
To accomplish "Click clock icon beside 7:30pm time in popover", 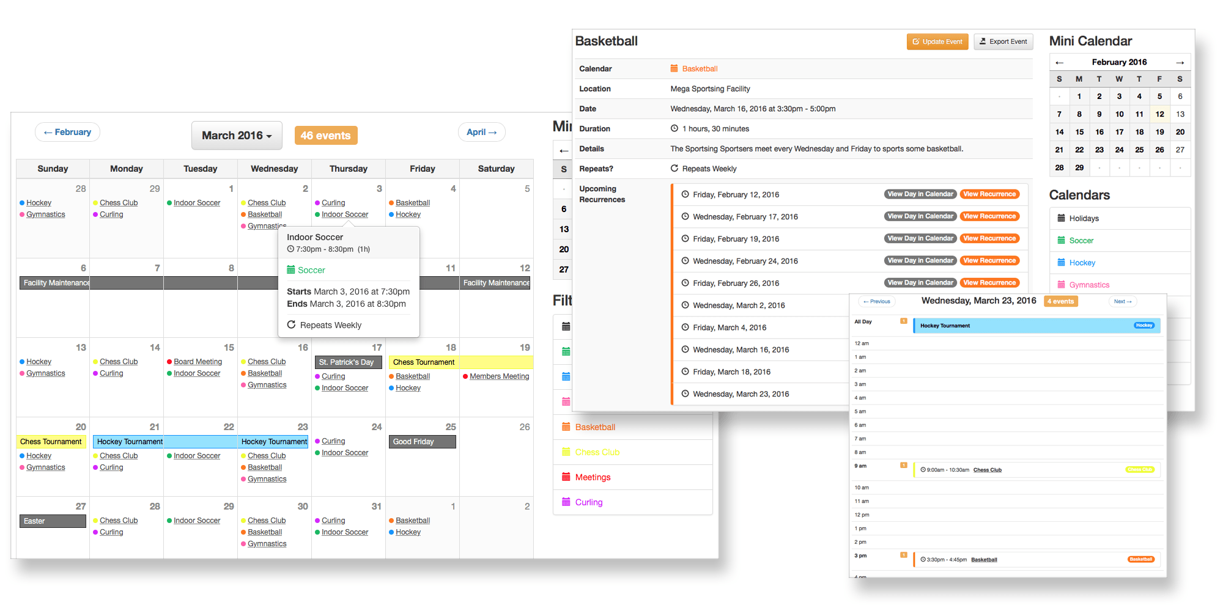I will point(290,249).
